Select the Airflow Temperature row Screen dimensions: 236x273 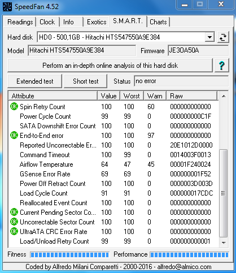tap(113, 164)
